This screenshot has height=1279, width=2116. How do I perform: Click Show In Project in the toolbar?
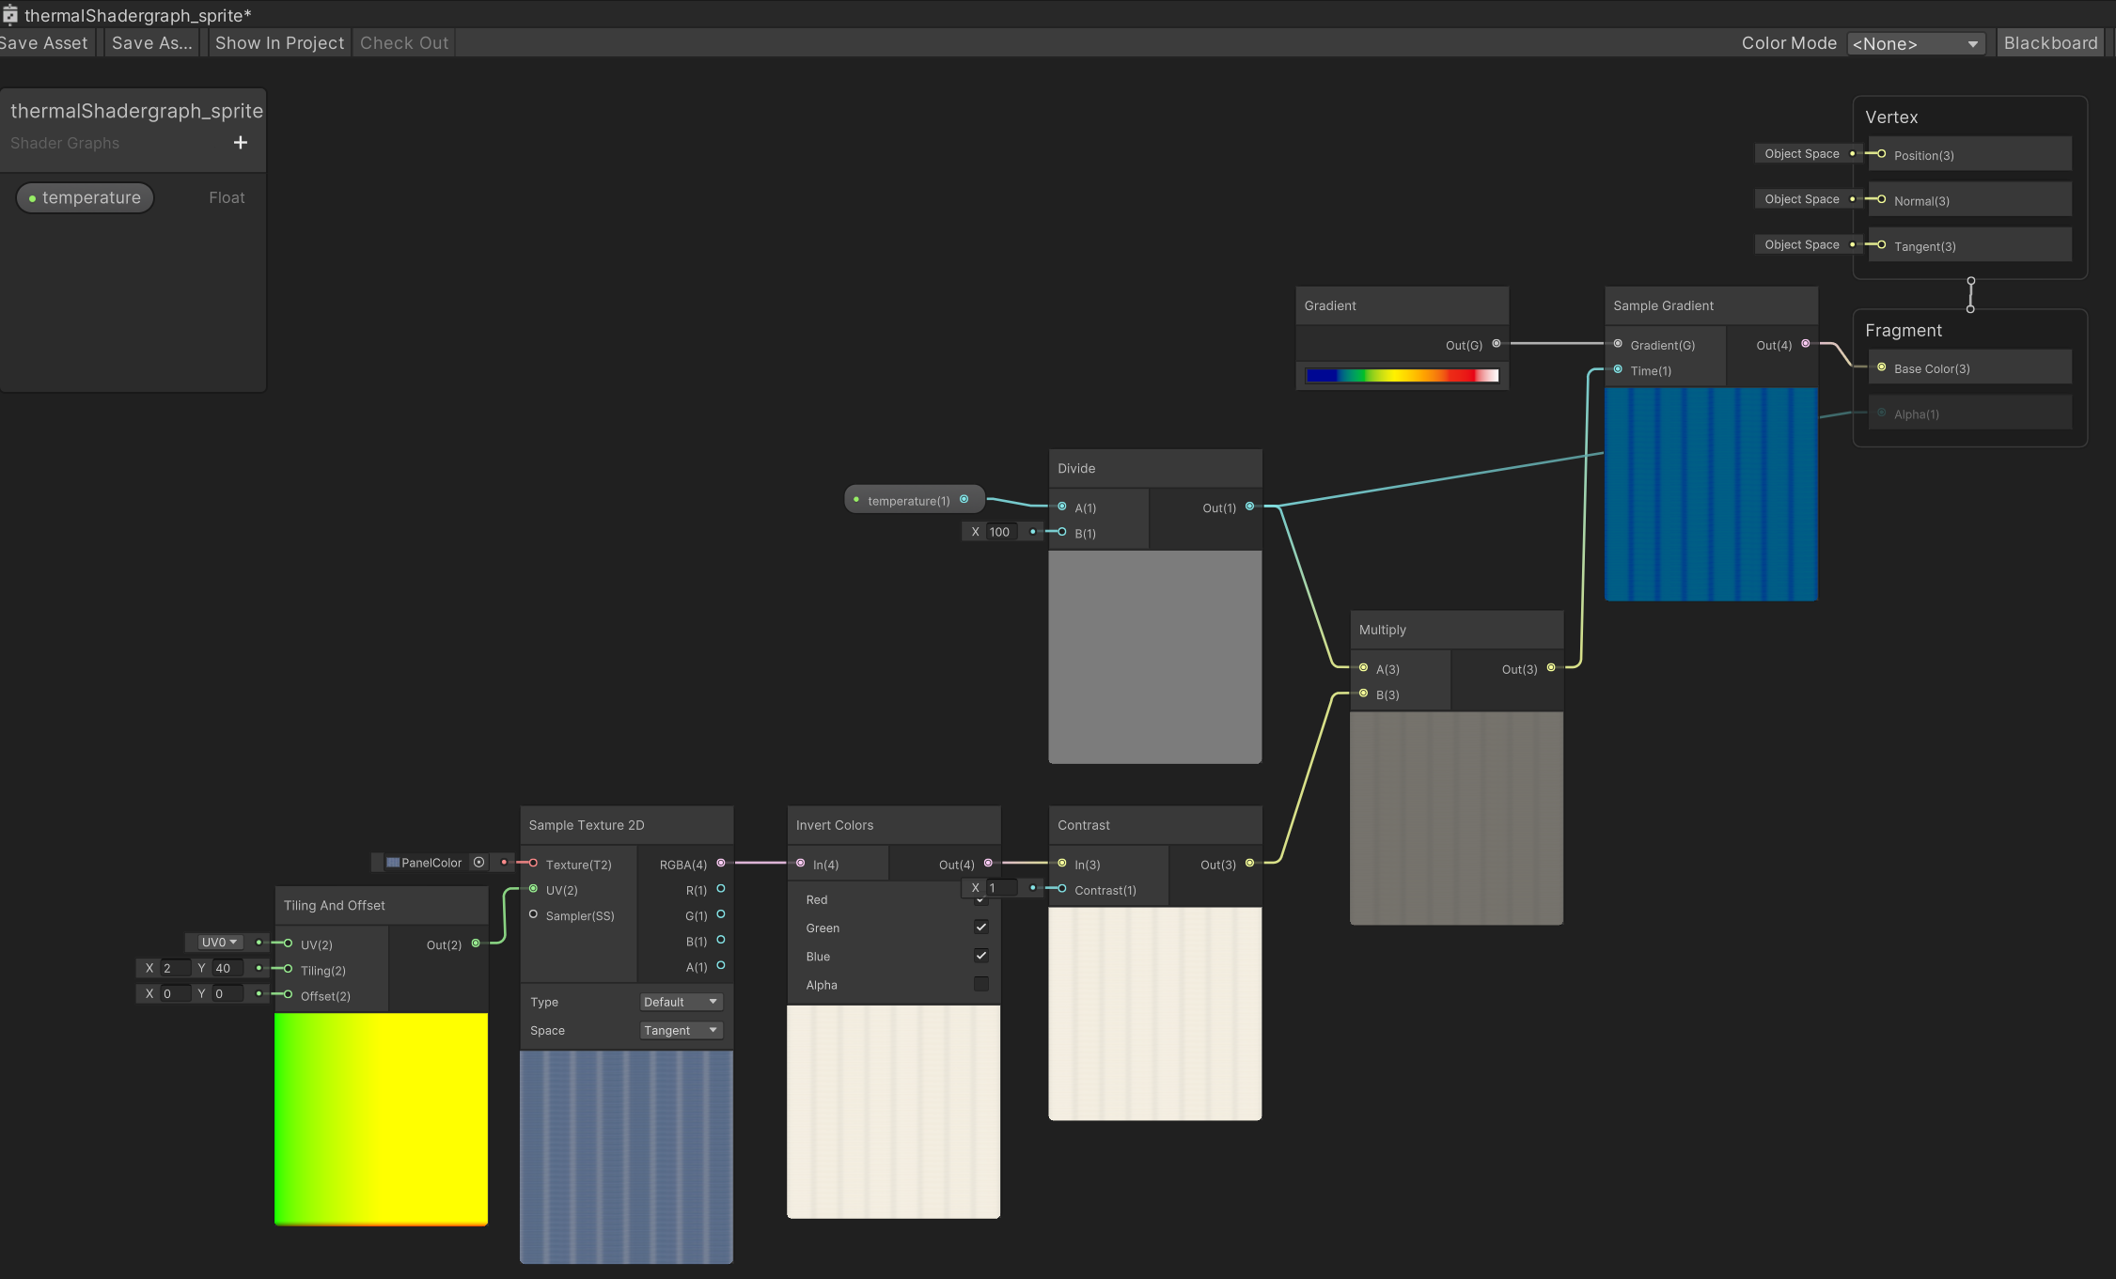tap(279, 43)
